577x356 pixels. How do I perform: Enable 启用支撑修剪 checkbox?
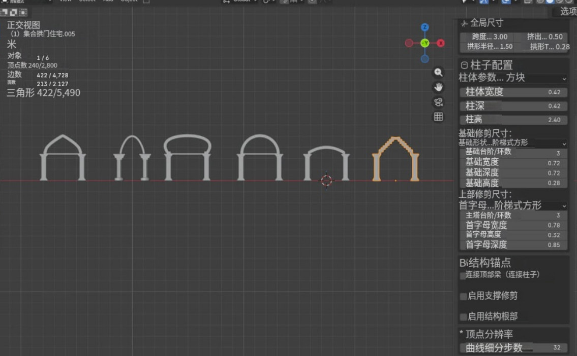click(x=463, y=297)
